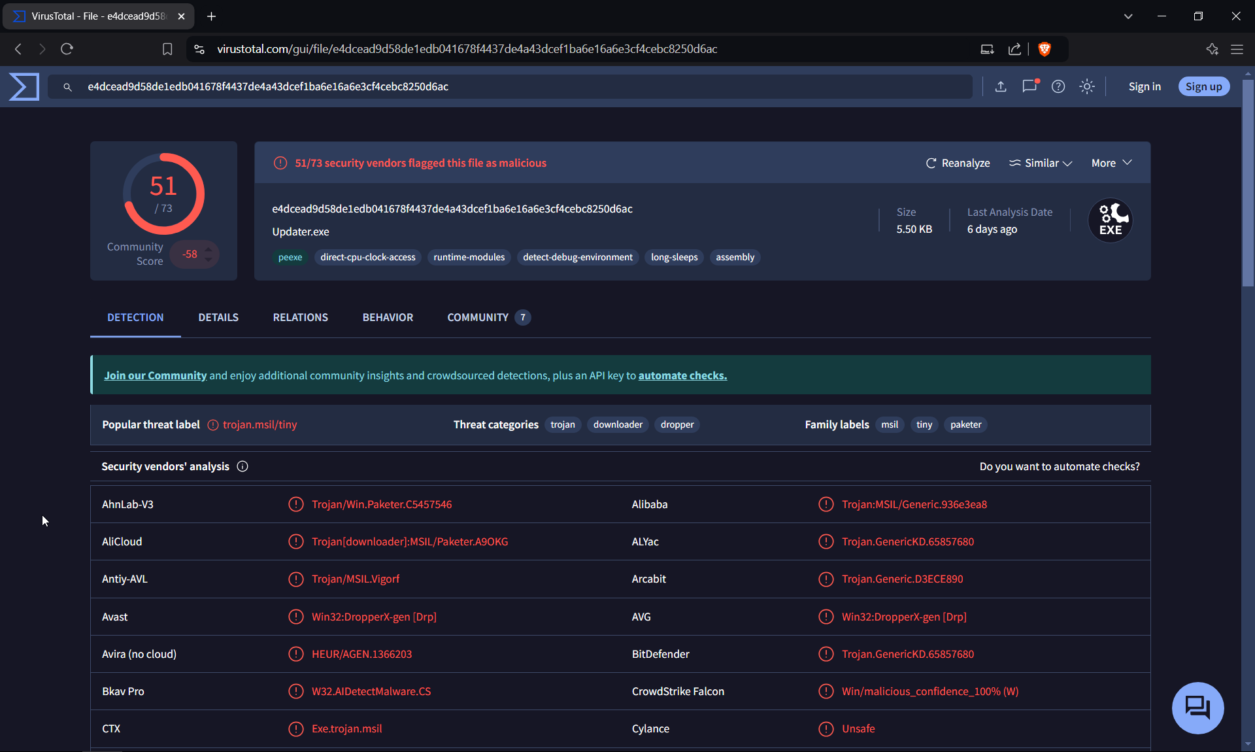Reload the page
The width and height of the screenshot is (1255, 752).
tap(67, 49)
